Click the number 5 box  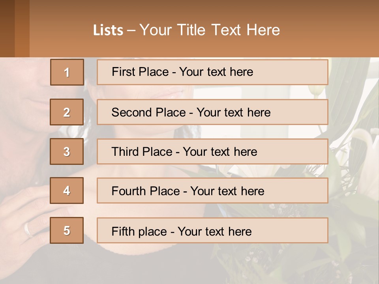(x=67, y=230)
